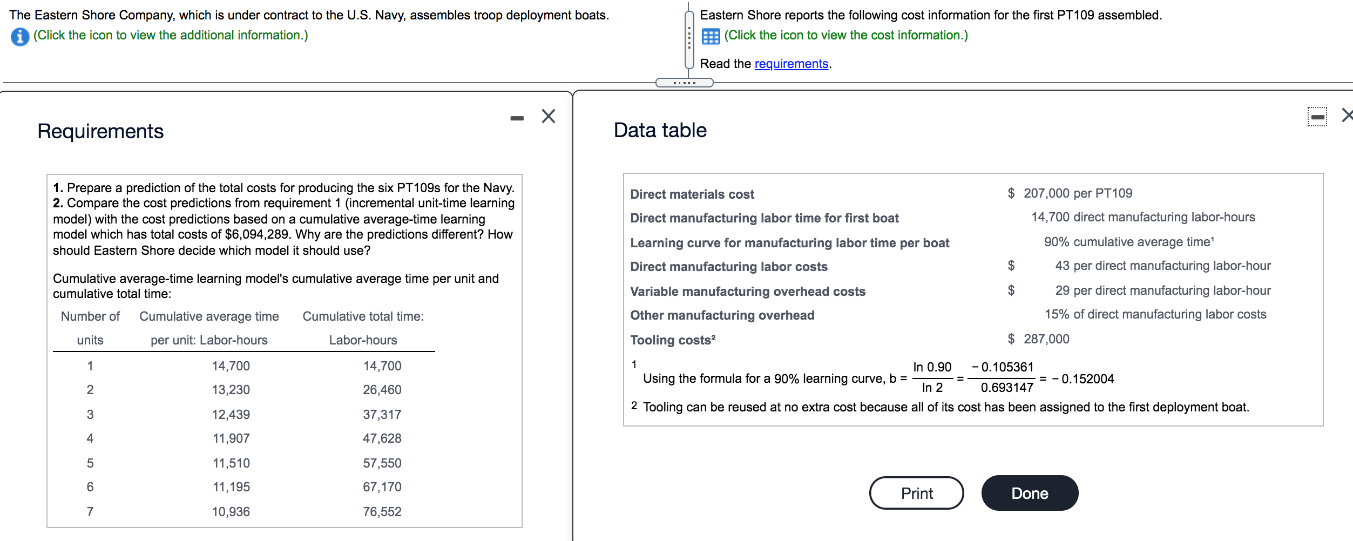The height and width of the screenshot is (541, 1353).
Task: Select the 13,230 cumulative average cell
Action: click(x=231, y=390)
